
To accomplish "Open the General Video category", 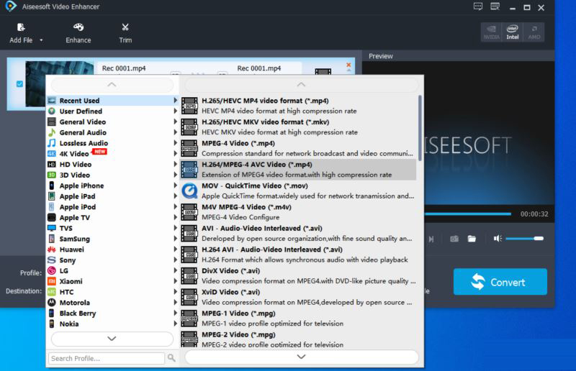I will click(112, 122).
